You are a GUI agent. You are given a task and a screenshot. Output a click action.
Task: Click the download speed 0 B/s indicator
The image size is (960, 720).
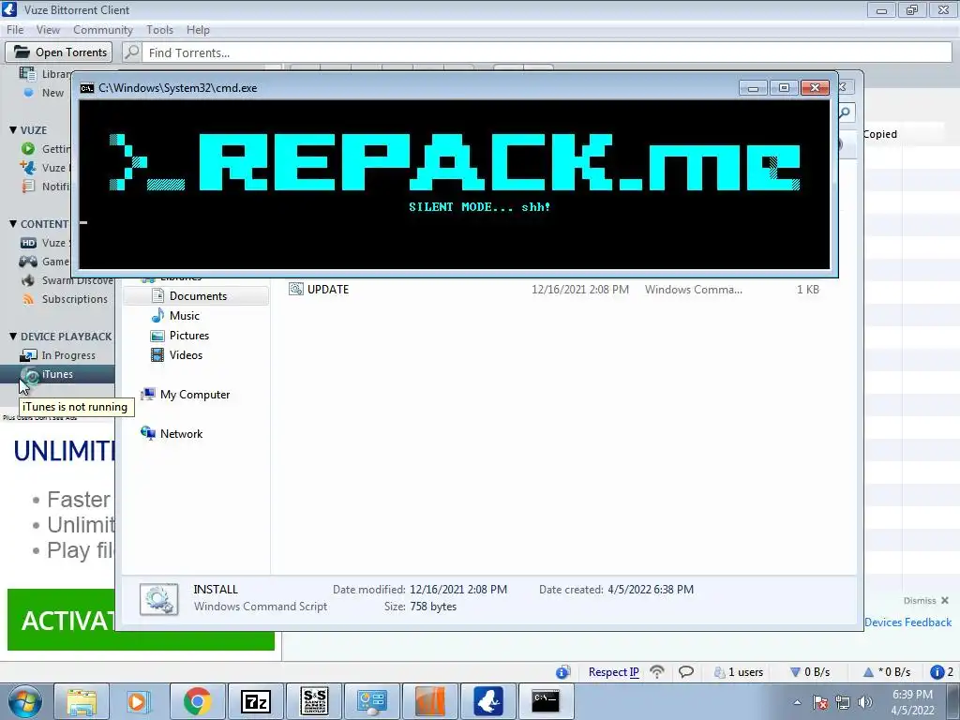pos(810,671)
